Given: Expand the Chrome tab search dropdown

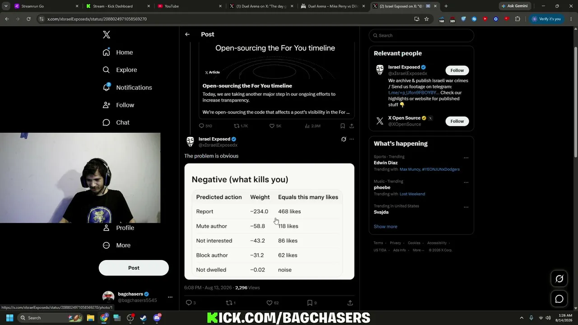Looking at the screenshot, I should pos(6,6).
